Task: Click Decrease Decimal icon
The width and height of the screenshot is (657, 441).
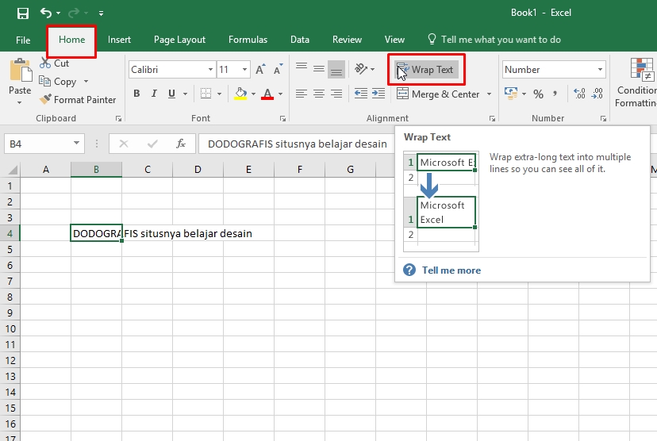Action: coord(597,94)
